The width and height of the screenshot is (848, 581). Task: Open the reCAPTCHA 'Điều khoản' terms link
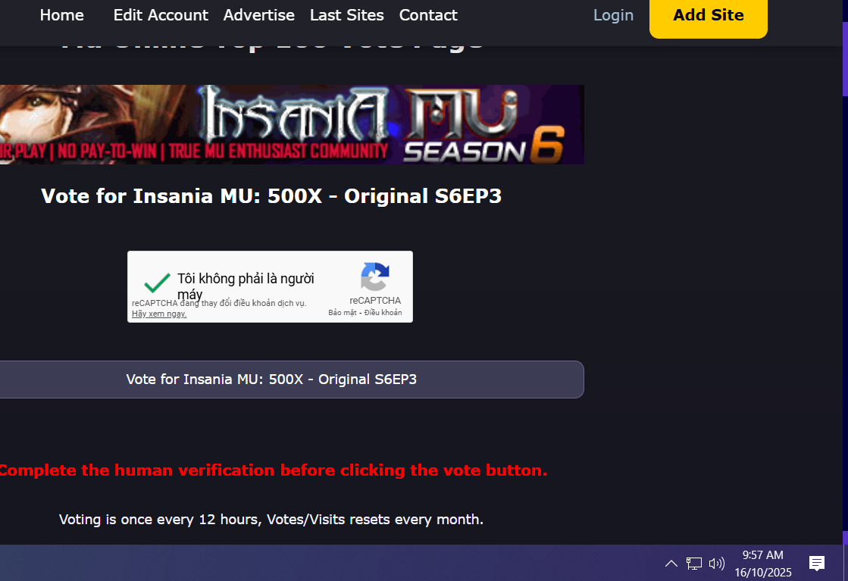point(383,312)
